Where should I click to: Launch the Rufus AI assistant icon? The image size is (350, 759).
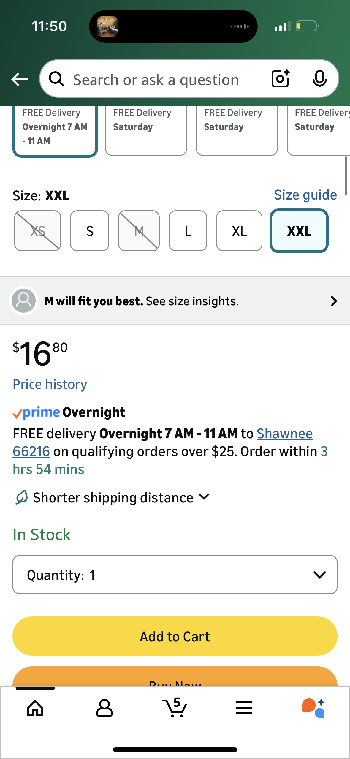tap(313, 708)
